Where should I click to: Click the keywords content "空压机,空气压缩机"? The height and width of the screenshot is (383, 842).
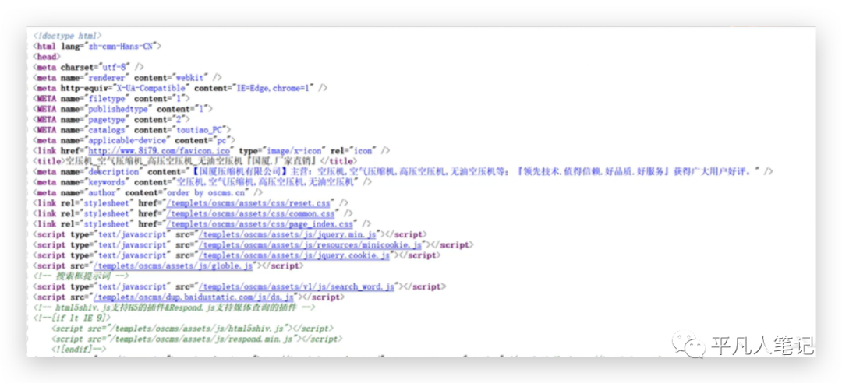point(215,182)
